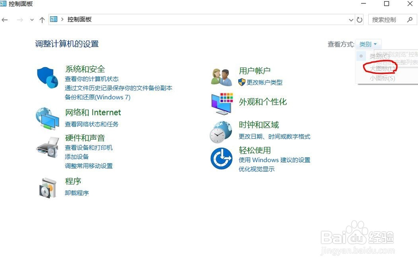Open 网络和 Internet settings
The width and height of the screenshot is (418, 265).
[x=93, y=112]
